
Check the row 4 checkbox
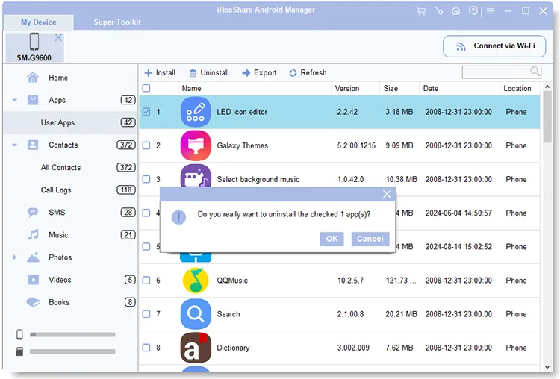[146, 213]
